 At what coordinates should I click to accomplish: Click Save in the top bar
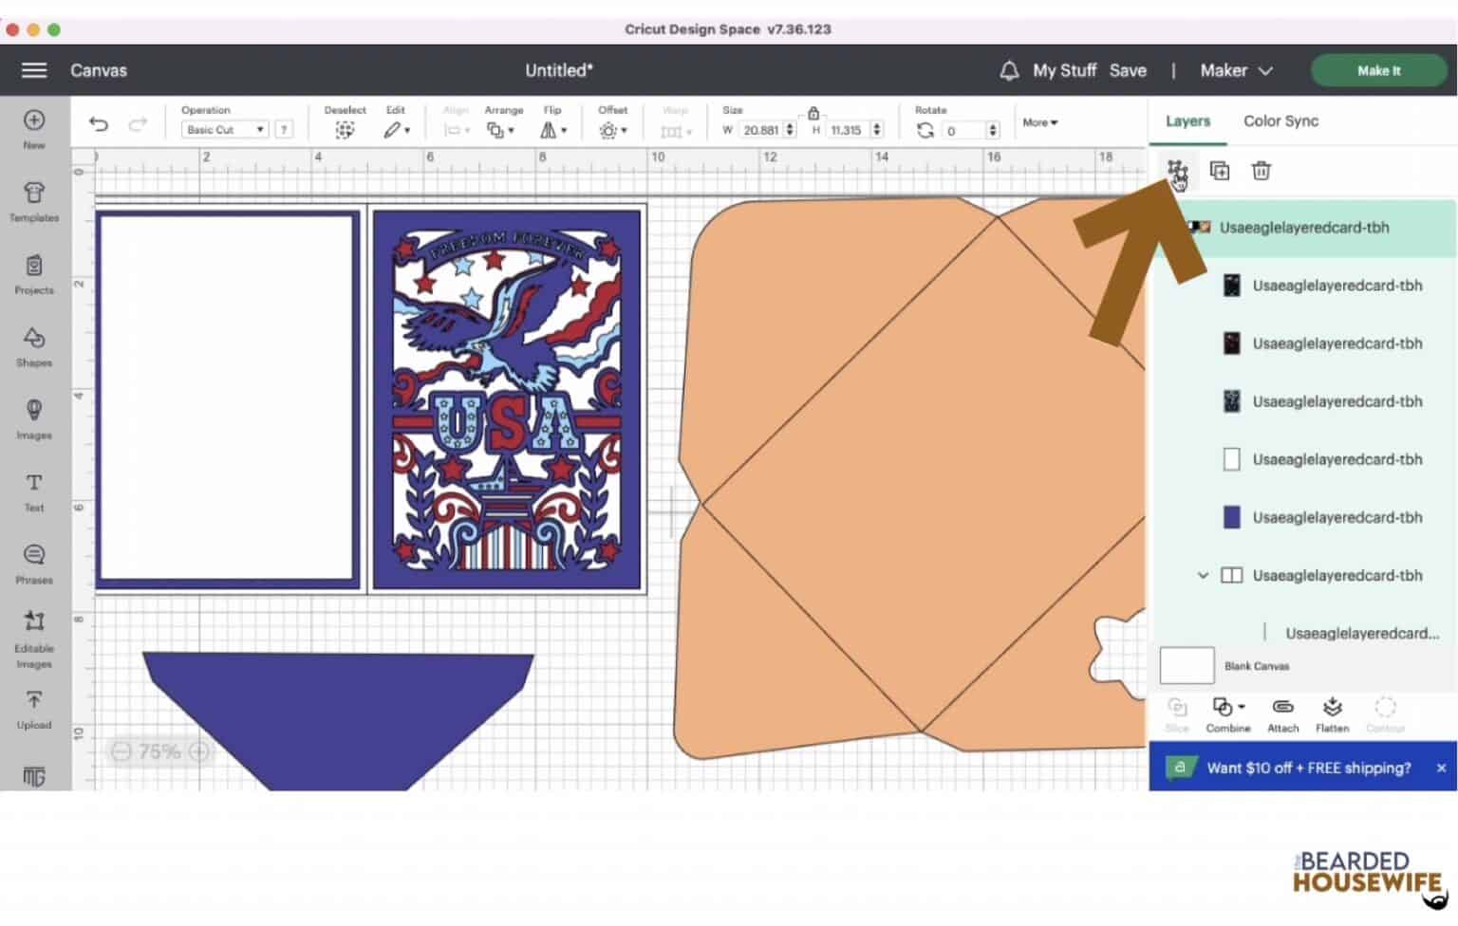1129,70
